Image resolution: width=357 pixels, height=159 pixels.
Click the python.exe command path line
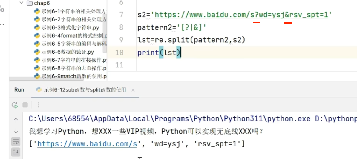(193, 119)
